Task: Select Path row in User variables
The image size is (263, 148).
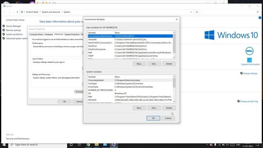Action: pos(130,53)
